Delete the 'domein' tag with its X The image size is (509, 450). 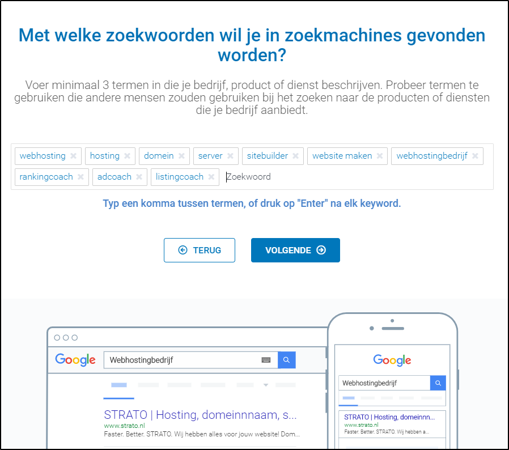click(181, 156)
